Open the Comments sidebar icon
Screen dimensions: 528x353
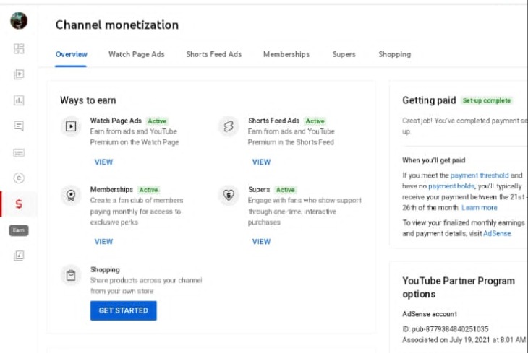(x=19, y=126)
